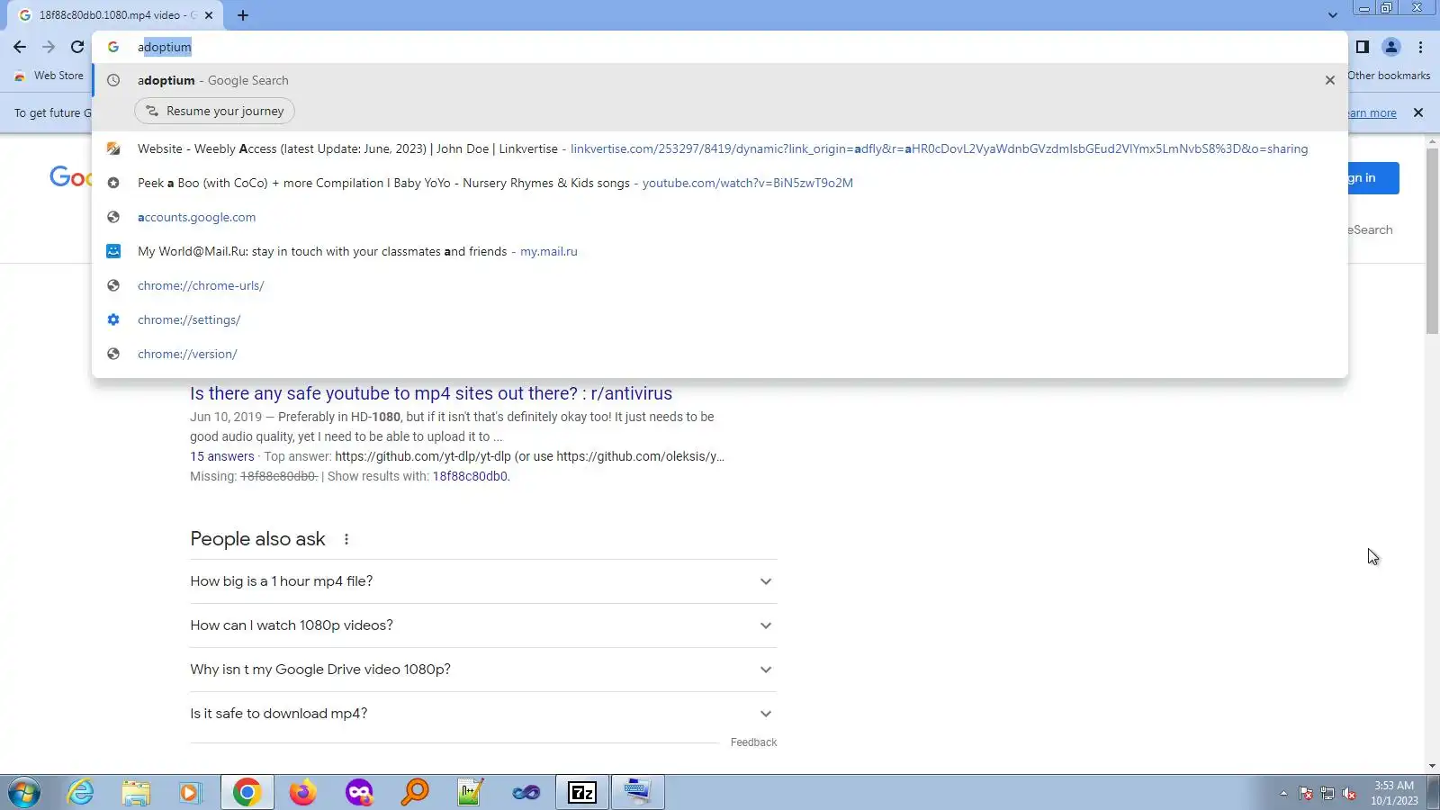Expand 'How can I watch 1080p videos?'

coord(483,625)
